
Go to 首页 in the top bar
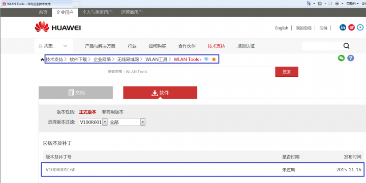(x=43, y=12)
